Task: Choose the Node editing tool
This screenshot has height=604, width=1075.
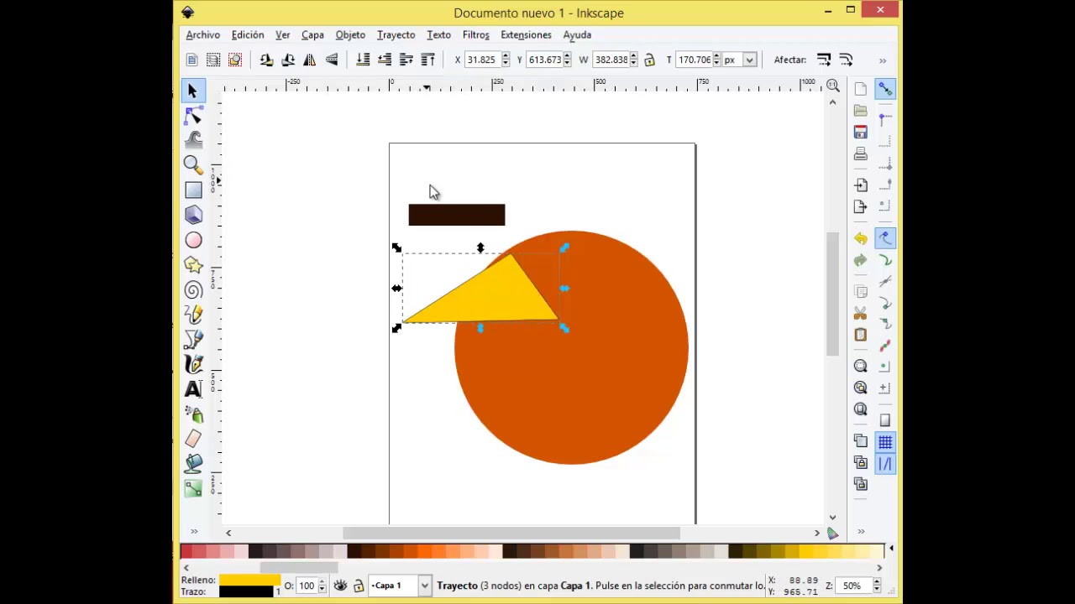Action: (193, 115)
